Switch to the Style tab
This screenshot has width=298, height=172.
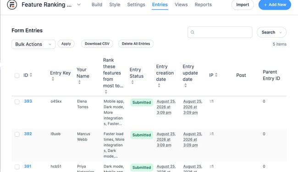pyautogui.click(x=115, y=5)
